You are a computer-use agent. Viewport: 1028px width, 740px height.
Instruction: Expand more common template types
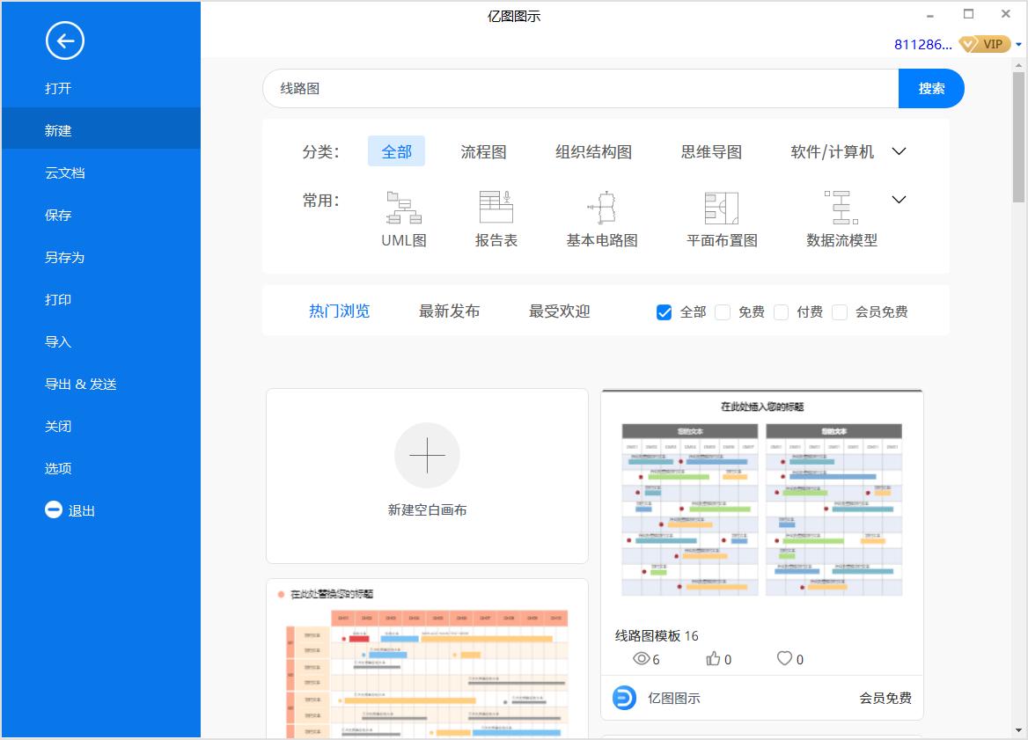(899, 199)
